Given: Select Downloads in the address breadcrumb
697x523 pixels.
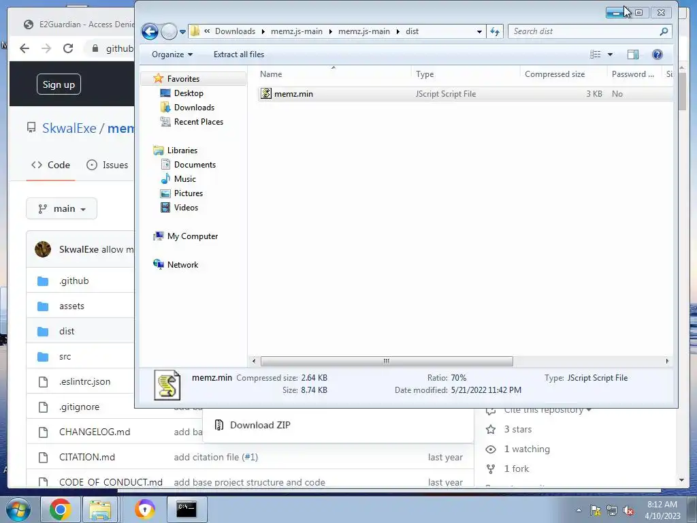Looking at the screenshot, I should (235, 31).
